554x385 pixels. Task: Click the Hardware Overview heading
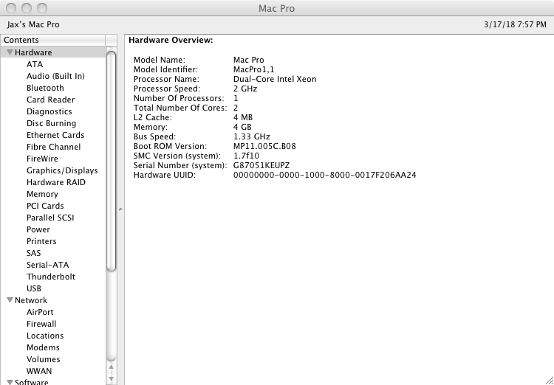pos(171,41)
